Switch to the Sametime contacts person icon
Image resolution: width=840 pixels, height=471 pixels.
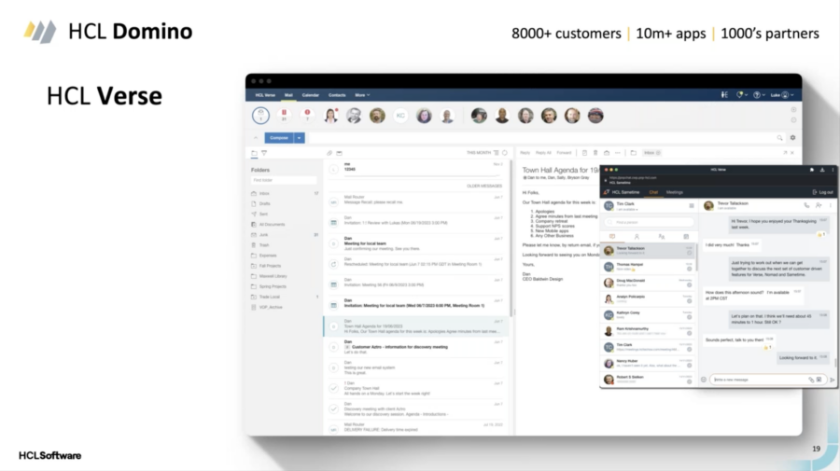tap(637, 237)
